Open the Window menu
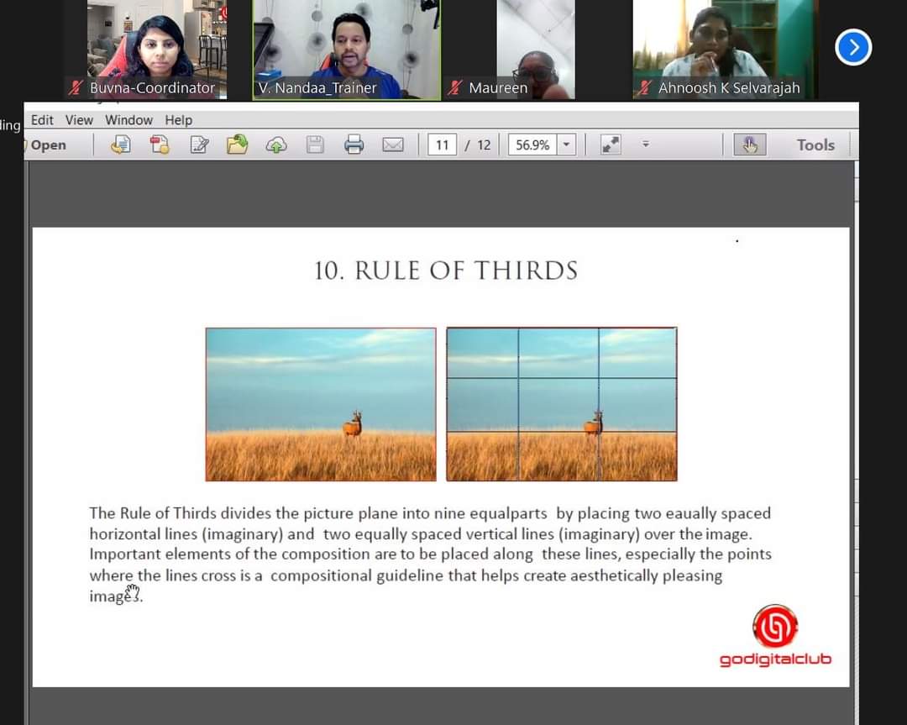 coord(129,120)
